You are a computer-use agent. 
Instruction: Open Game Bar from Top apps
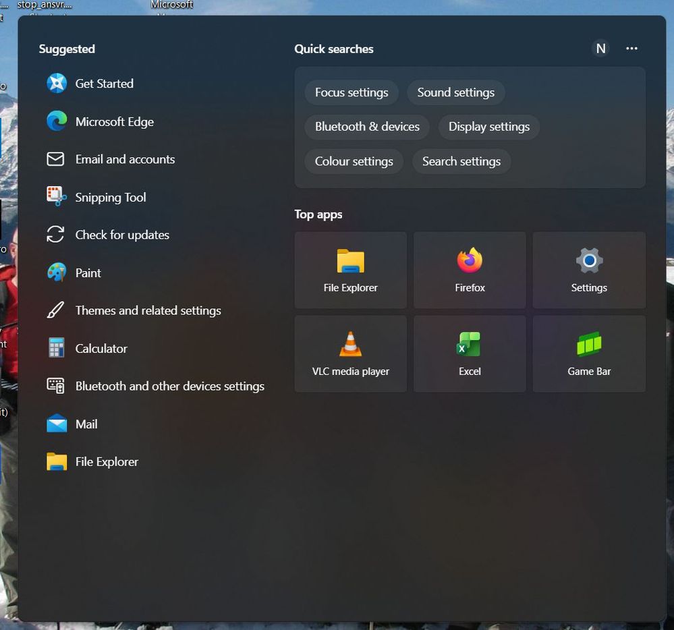click(x=589, y=353)
